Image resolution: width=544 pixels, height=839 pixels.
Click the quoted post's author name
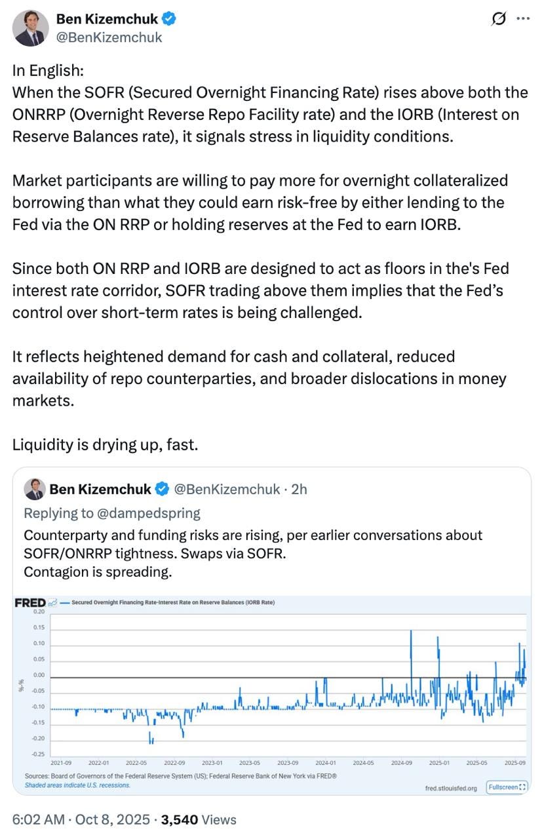100,489
